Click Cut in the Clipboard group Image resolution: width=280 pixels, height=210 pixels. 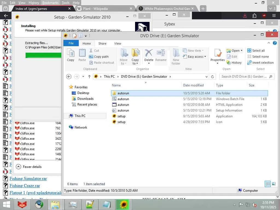tap(94, 51)
